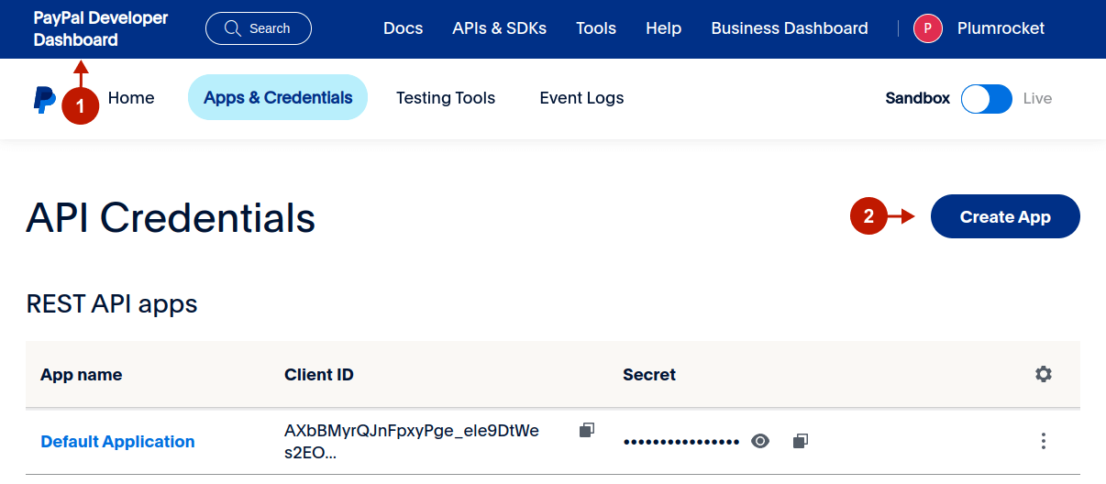Reveal the Secret using eye icon

coord(759,441)
